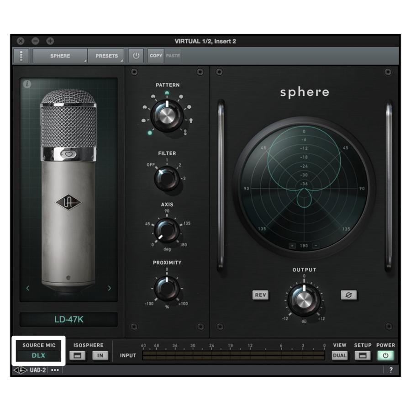Click the three-dot menu icon in toolbar
The width and height of the screenshot is (411, 411).
21,56
